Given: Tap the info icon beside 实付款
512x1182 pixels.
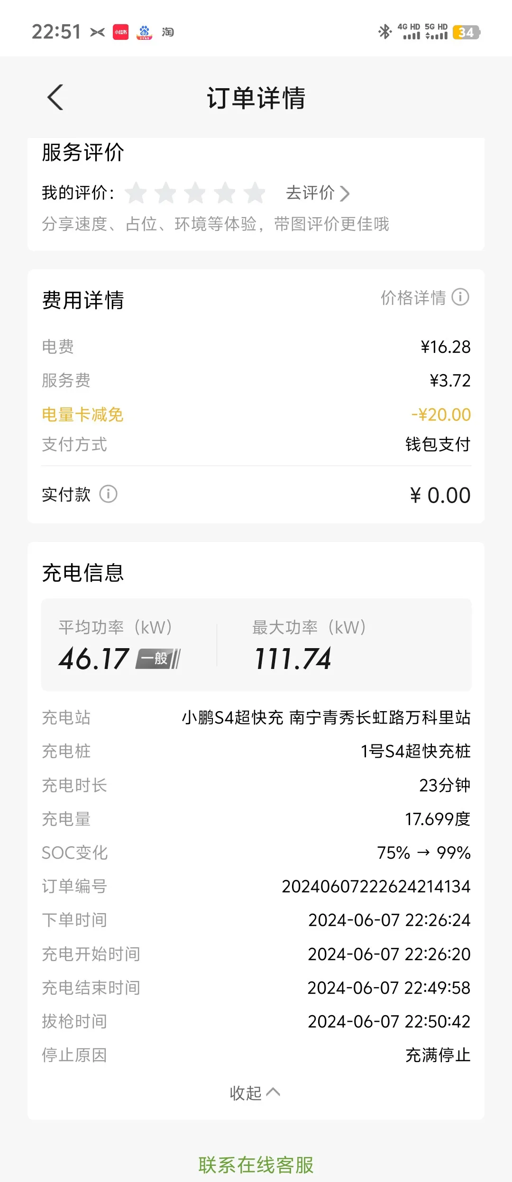Looking at the screenshot, I should point(108,494).
